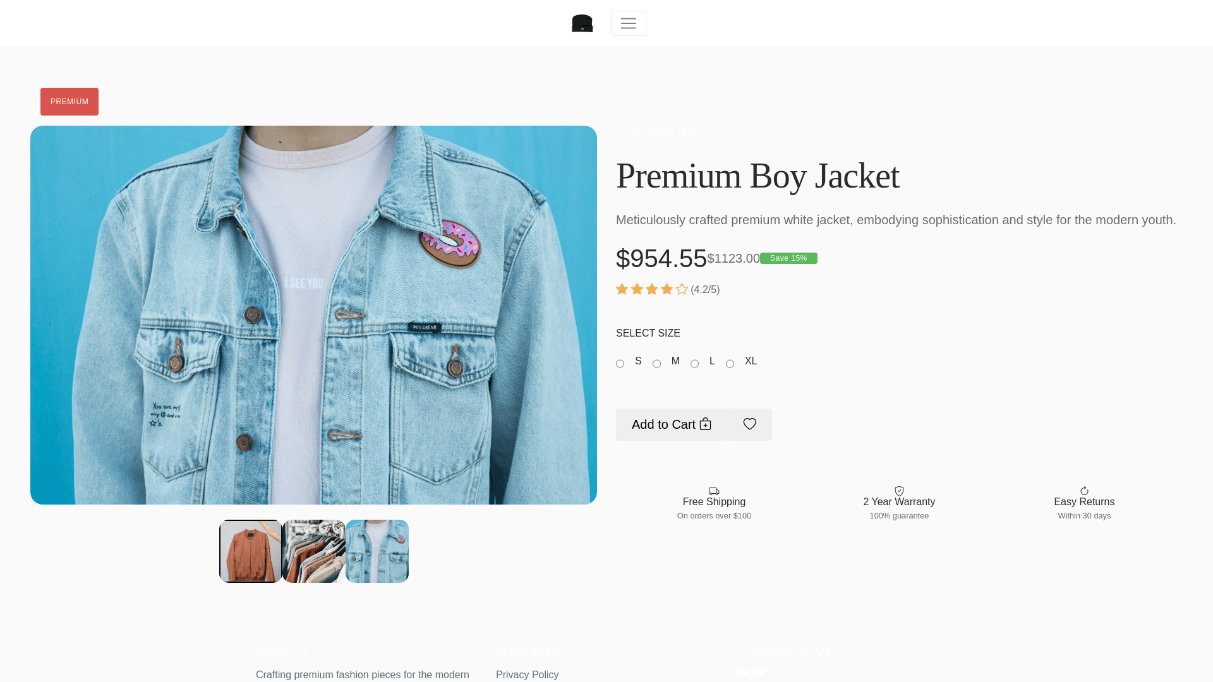Image resolution: width=1213 pixels, height=682 pixels.
Task: Show the clothes rack thumbnail
Action: pyautogui.click(x=314, y=551)
